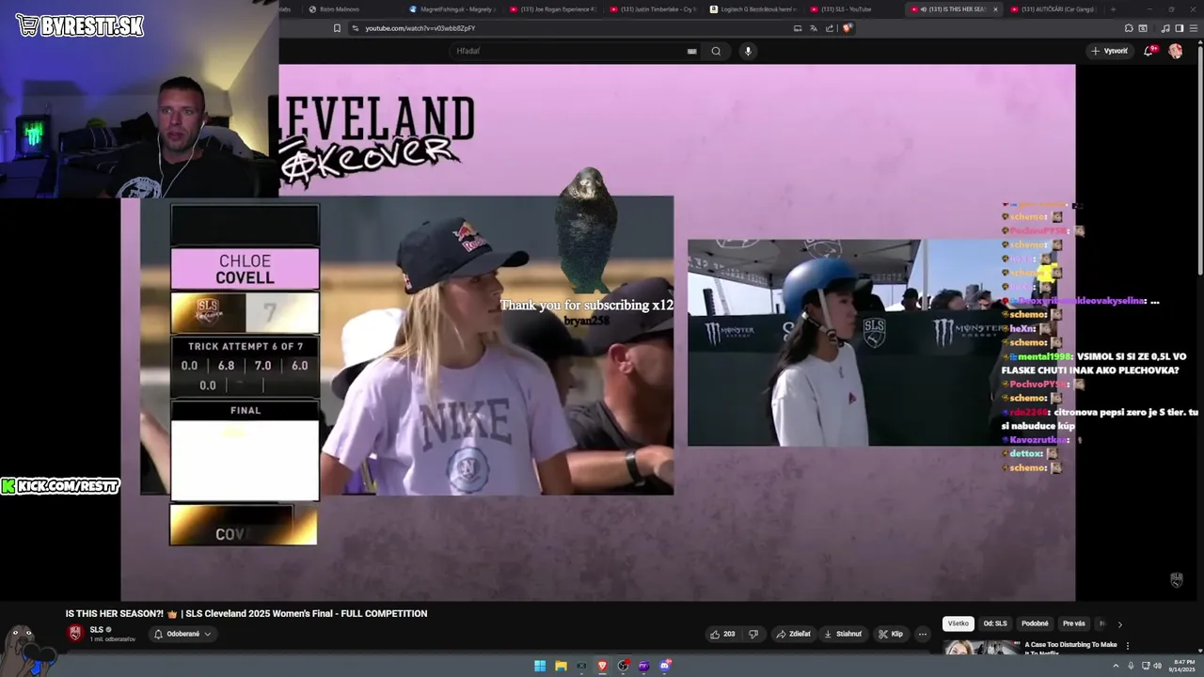
Task: Open the video's more actions menu
Action: pos(923,634)
